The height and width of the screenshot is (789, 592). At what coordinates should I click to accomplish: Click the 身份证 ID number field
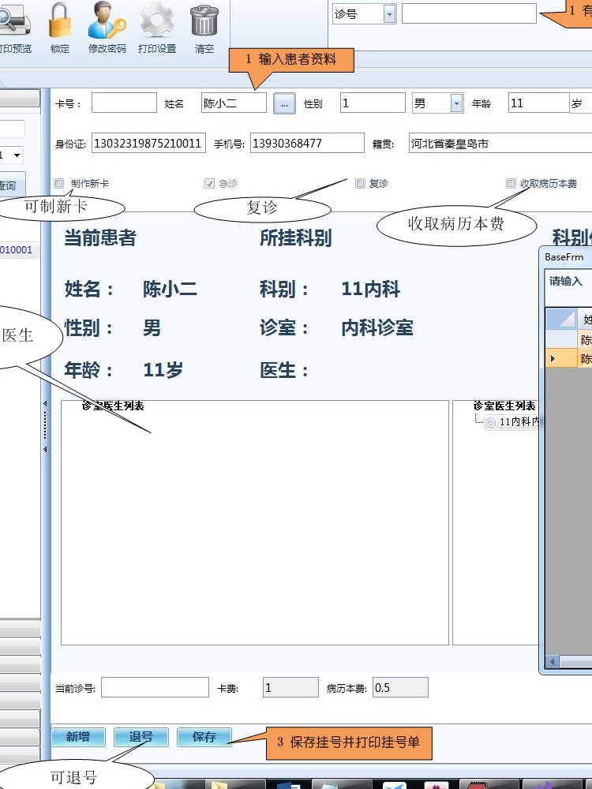click(x=148, y=144)
